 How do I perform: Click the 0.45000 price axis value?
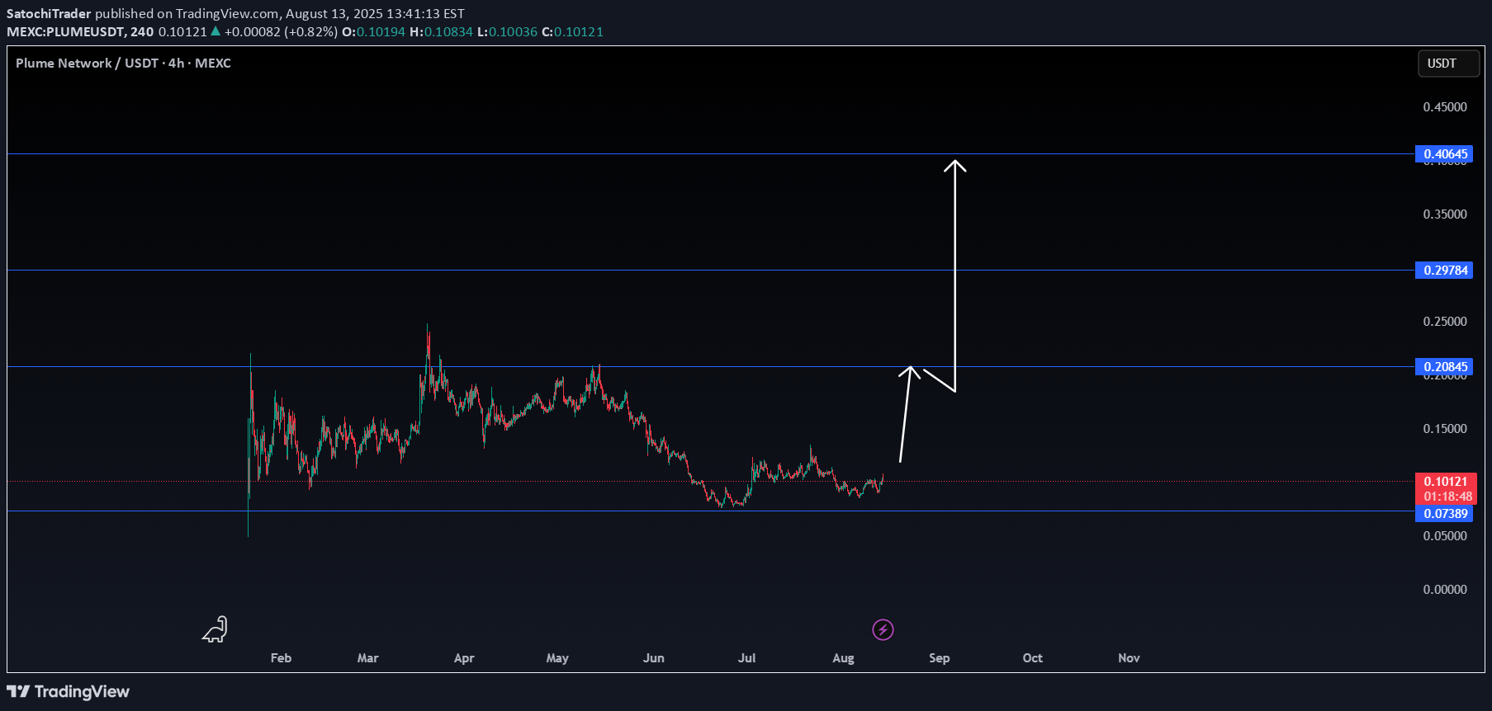(1445, 107)
